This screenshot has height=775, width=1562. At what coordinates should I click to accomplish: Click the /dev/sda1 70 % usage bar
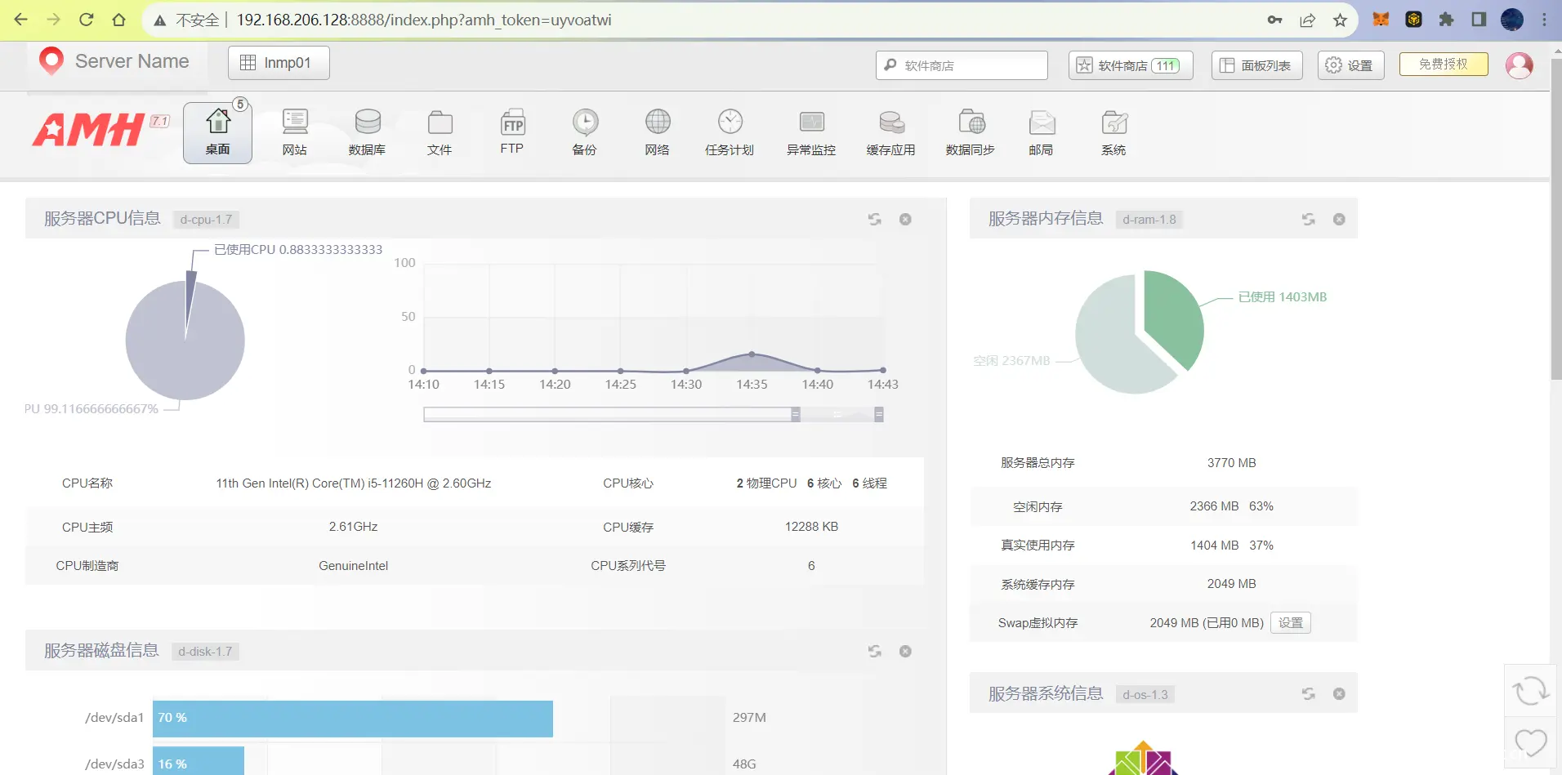[353, 719]
